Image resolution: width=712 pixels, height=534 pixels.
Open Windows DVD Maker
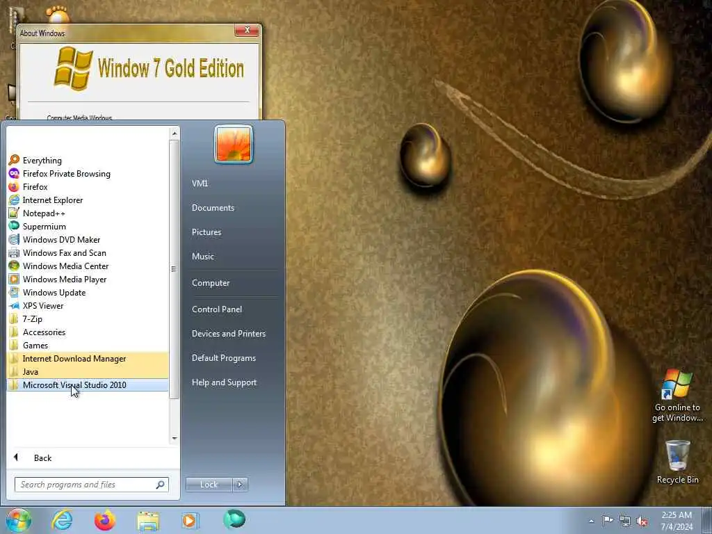click(x=88, y=239)
